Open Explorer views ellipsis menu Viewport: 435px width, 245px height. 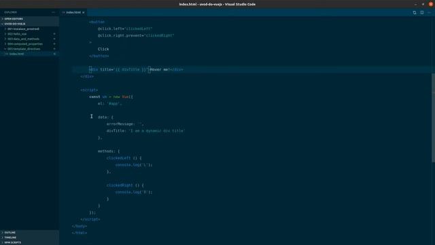(53, 12)
